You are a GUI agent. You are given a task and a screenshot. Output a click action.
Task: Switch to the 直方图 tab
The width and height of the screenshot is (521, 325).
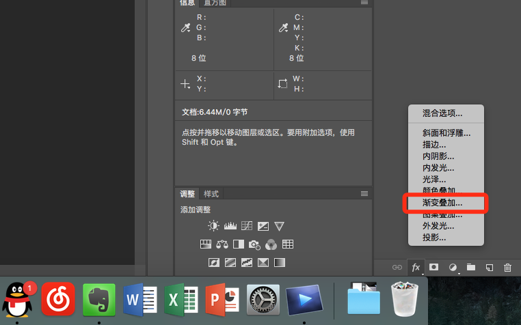pos(215,3)
